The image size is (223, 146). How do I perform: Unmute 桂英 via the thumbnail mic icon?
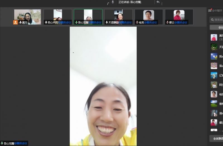[137, 22]
